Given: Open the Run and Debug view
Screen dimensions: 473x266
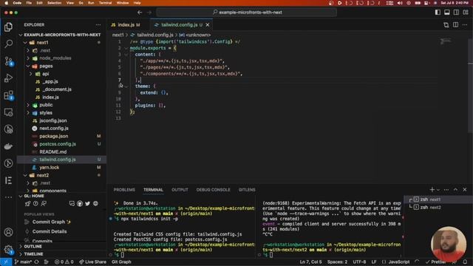Looking at the screenshot, I should click(8, 78).
